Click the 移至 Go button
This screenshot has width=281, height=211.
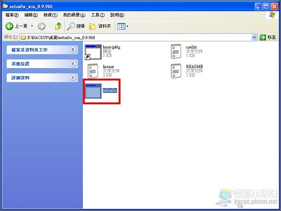click(x=268, y=37)
